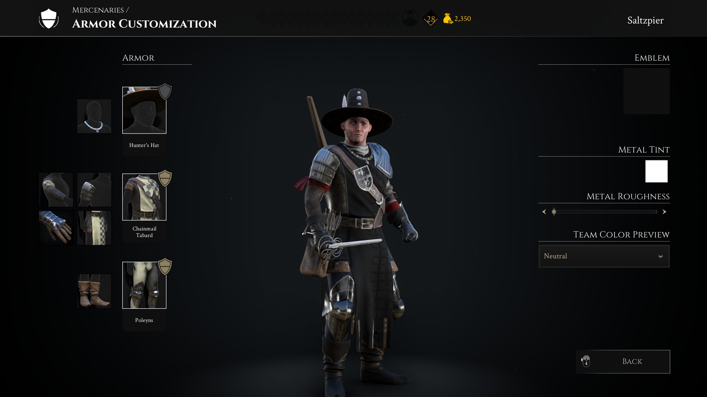Open the plated gauntlet gloves slot
707x397 pixels.
(56, 228)
